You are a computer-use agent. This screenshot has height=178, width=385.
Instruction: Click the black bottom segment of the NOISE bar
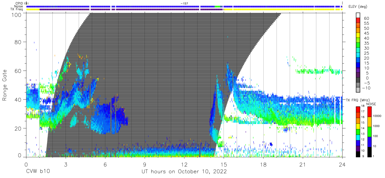coord(369,152)
